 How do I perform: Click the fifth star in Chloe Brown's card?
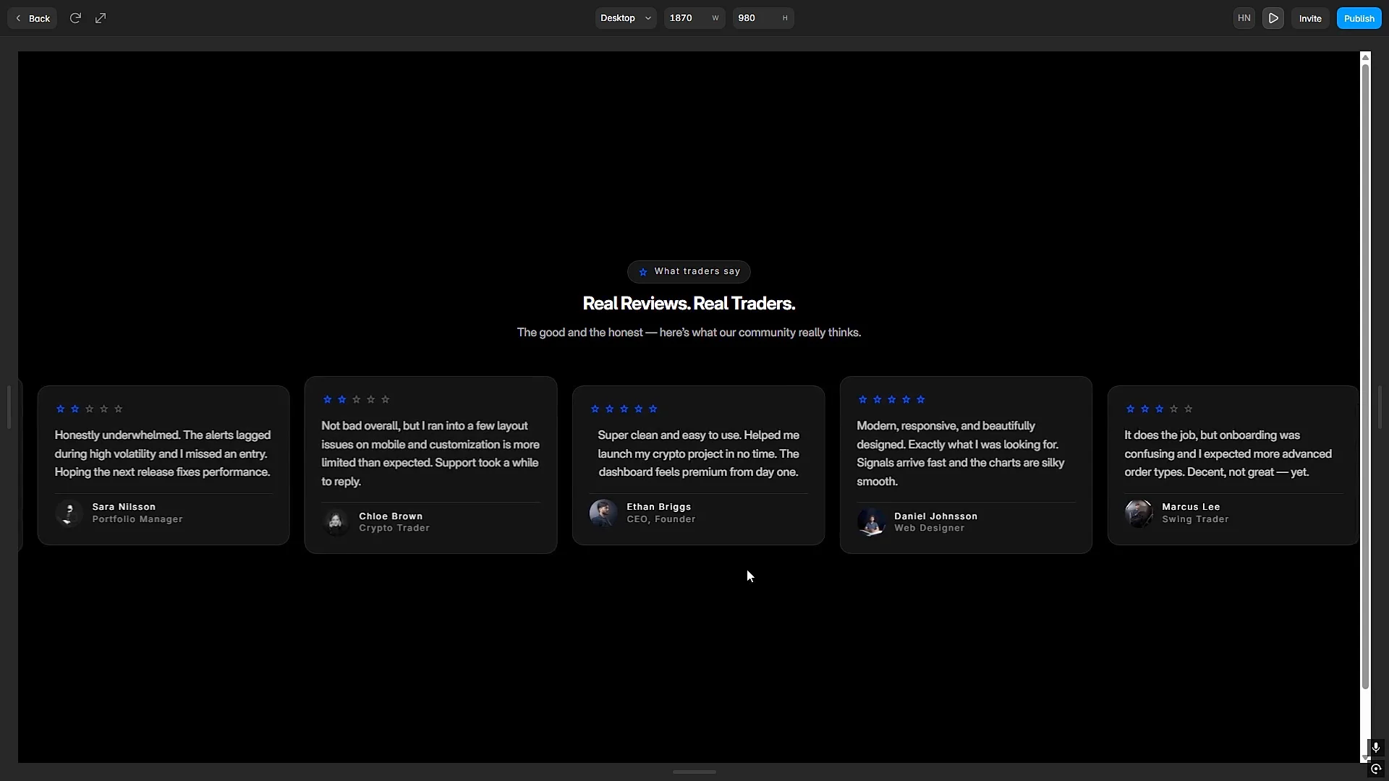pyautogui.click(x=386, y=400)
